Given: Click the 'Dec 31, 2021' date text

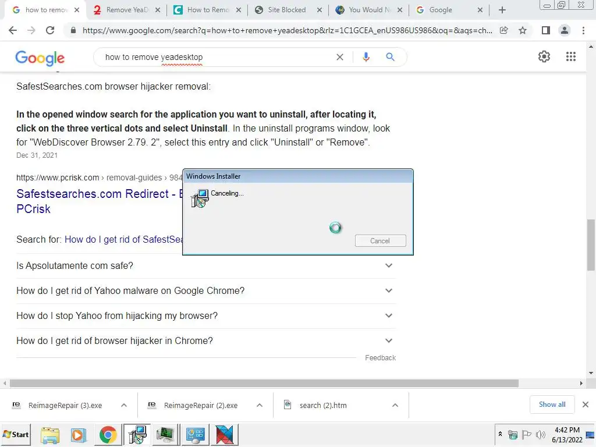Looking at the screenshot, I should [x=37, y=155].
